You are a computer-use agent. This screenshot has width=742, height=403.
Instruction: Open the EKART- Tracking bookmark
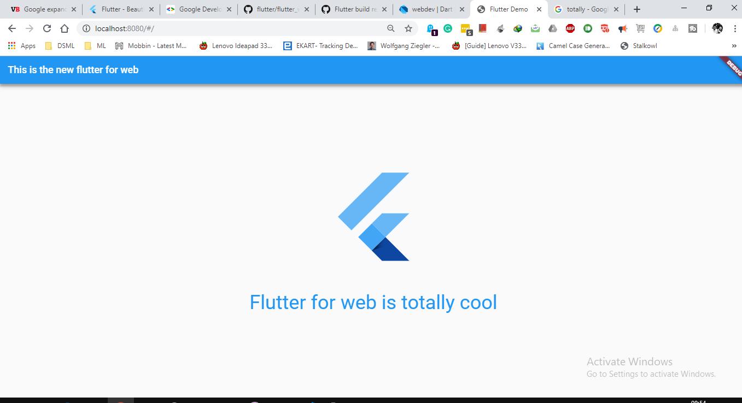(320, 46)
